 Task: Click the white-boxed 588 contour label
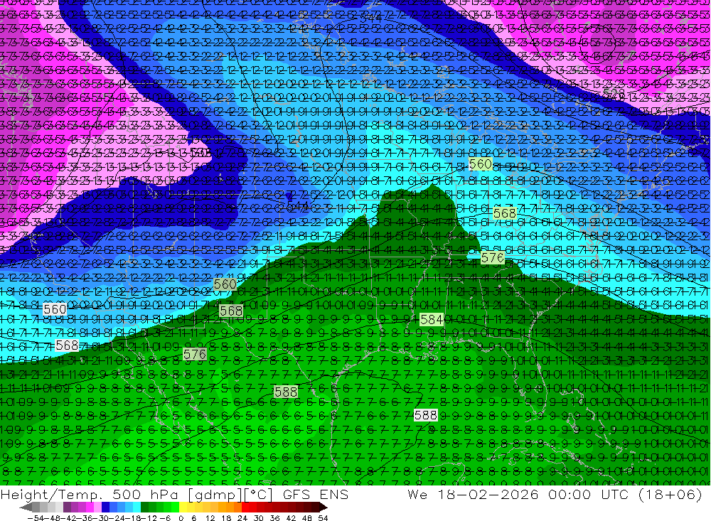point(425,415)
